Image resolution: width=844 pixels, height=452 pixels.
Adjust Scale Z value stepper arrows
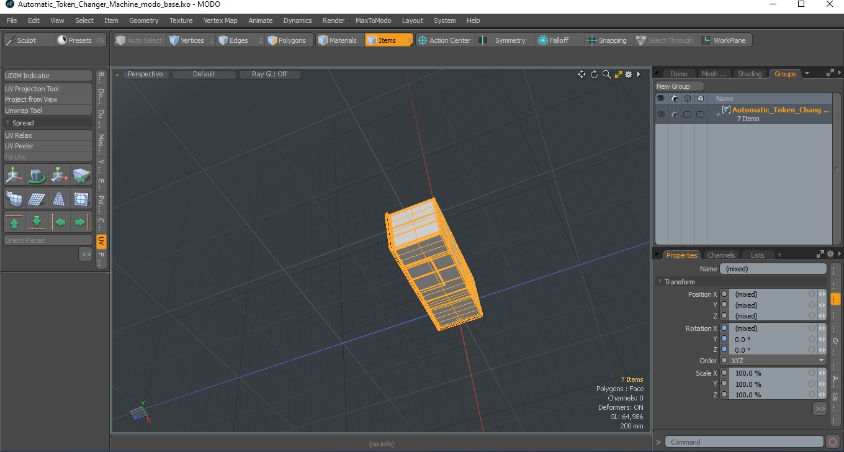(x=822, y=395)
